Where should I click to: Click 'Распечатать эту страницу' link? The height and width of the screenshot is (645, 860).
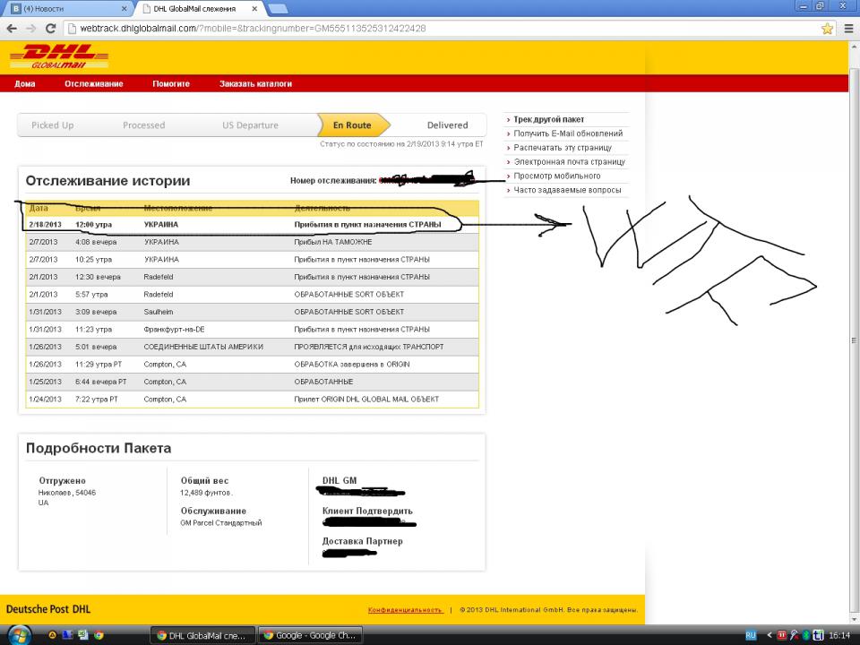(x=563, y=148)
